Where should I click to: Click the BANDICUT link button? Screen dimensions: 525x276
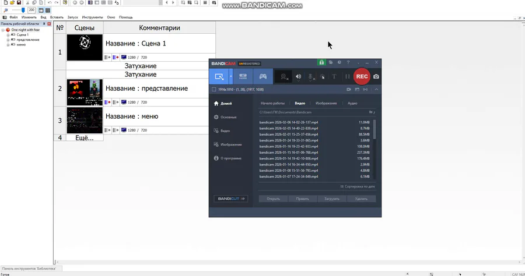pyautogui.click(x=230, y=199)
